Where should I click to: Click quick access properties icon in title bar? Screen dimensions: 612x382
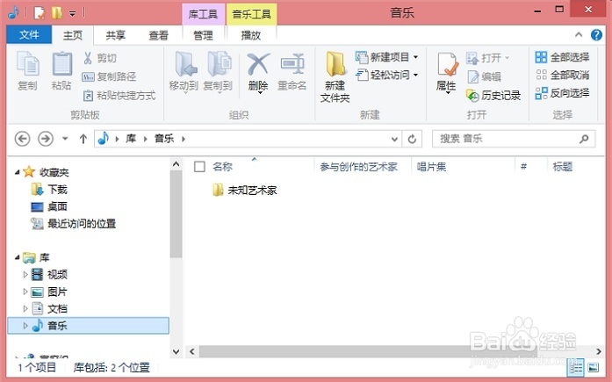39,13
